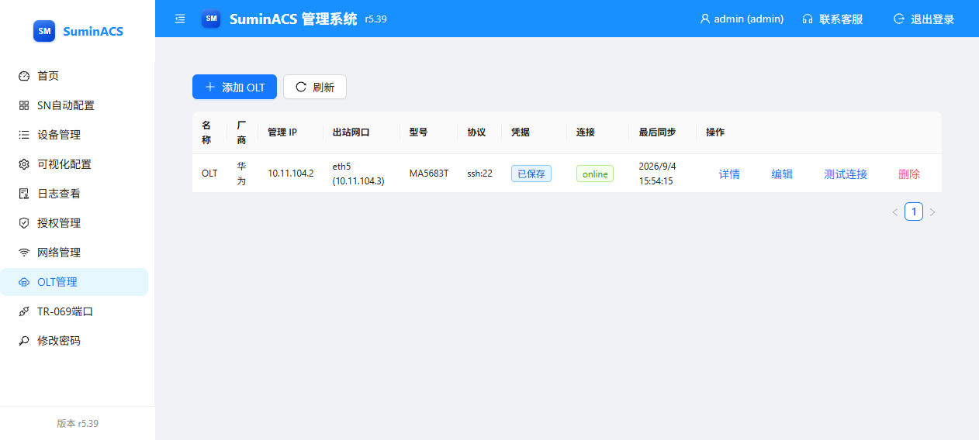Click SuminACS 管理系统 header title
This screenshot has width=979, height=440.
[x=293, y=19]
